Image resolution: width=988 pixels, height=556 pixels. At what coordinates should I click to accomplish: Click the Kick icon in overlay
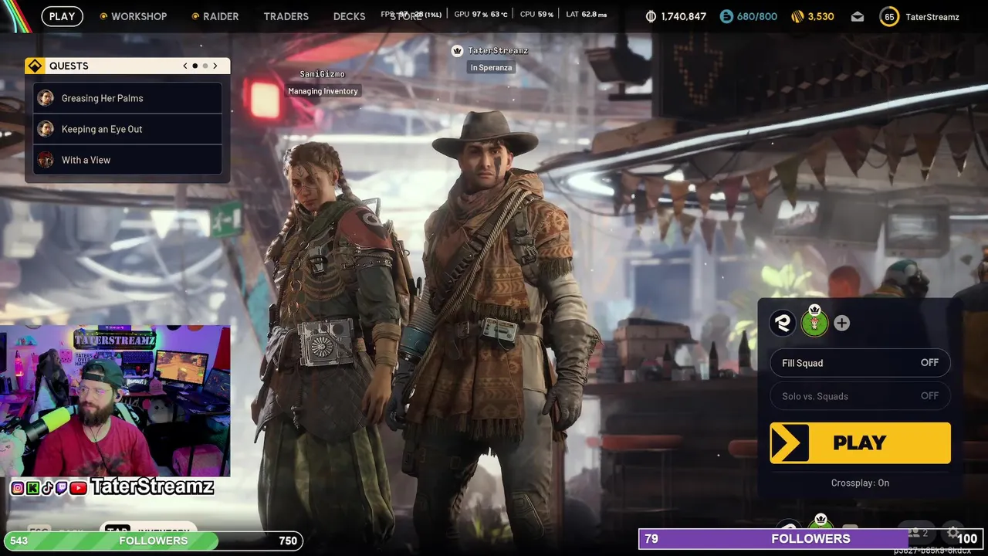[32, 487]
